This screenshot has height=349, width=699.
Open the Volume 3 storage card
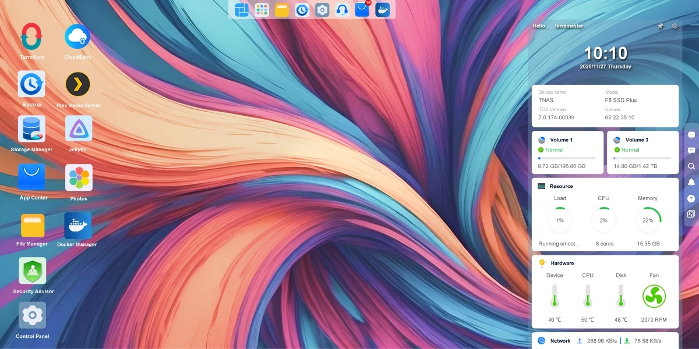pos(643,152)
